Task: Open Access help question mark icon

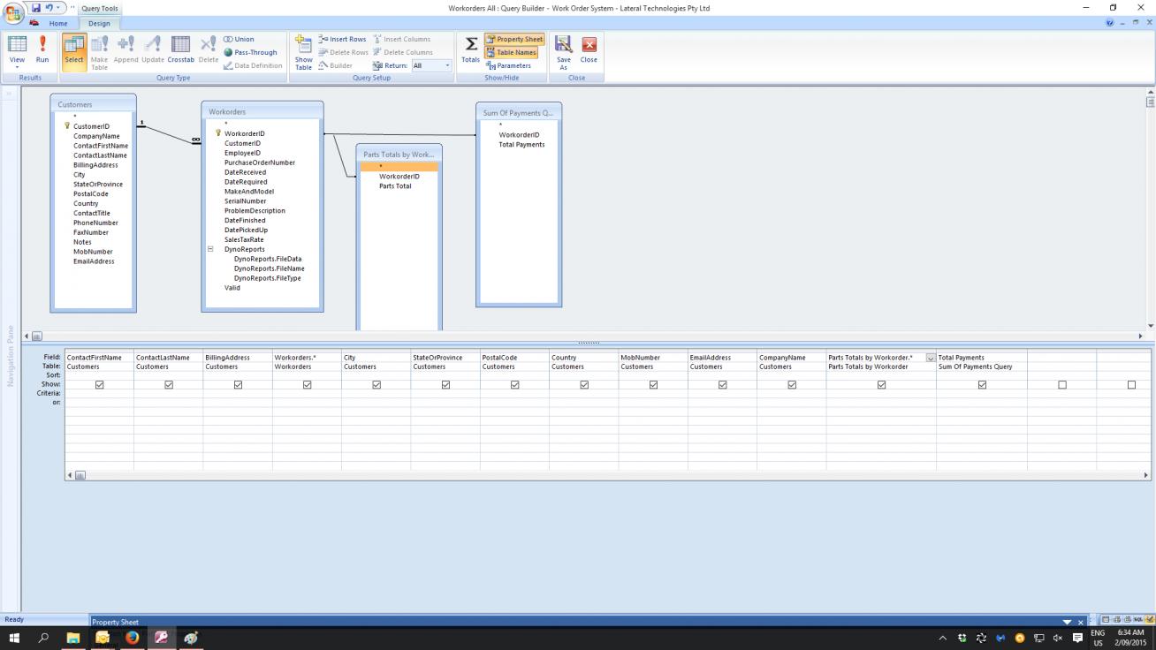Action: [x=1111, y=23]
